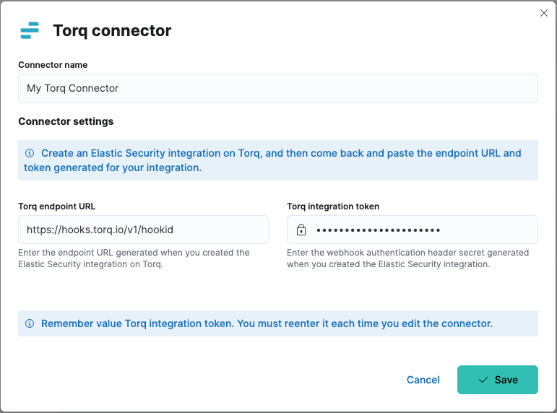Click the token reminder callout text
This screenshot has height=413, width=557.
[267, 323]
